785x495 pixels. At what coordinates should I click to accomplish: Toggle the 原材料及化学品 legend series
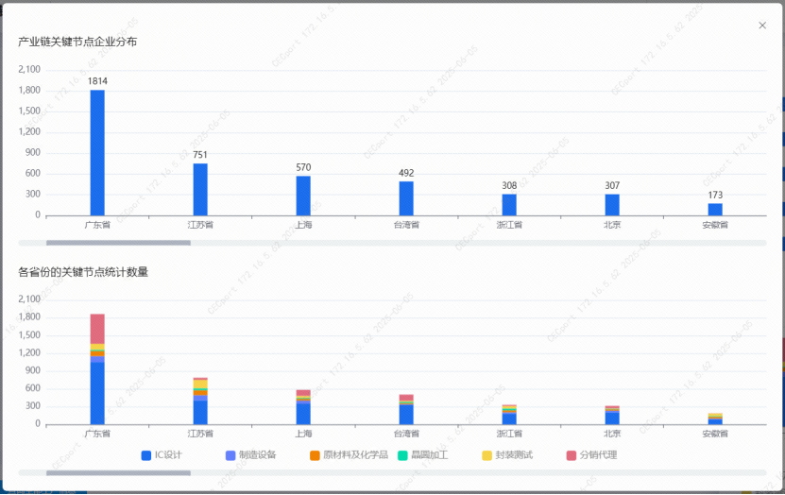pos(349,455)
